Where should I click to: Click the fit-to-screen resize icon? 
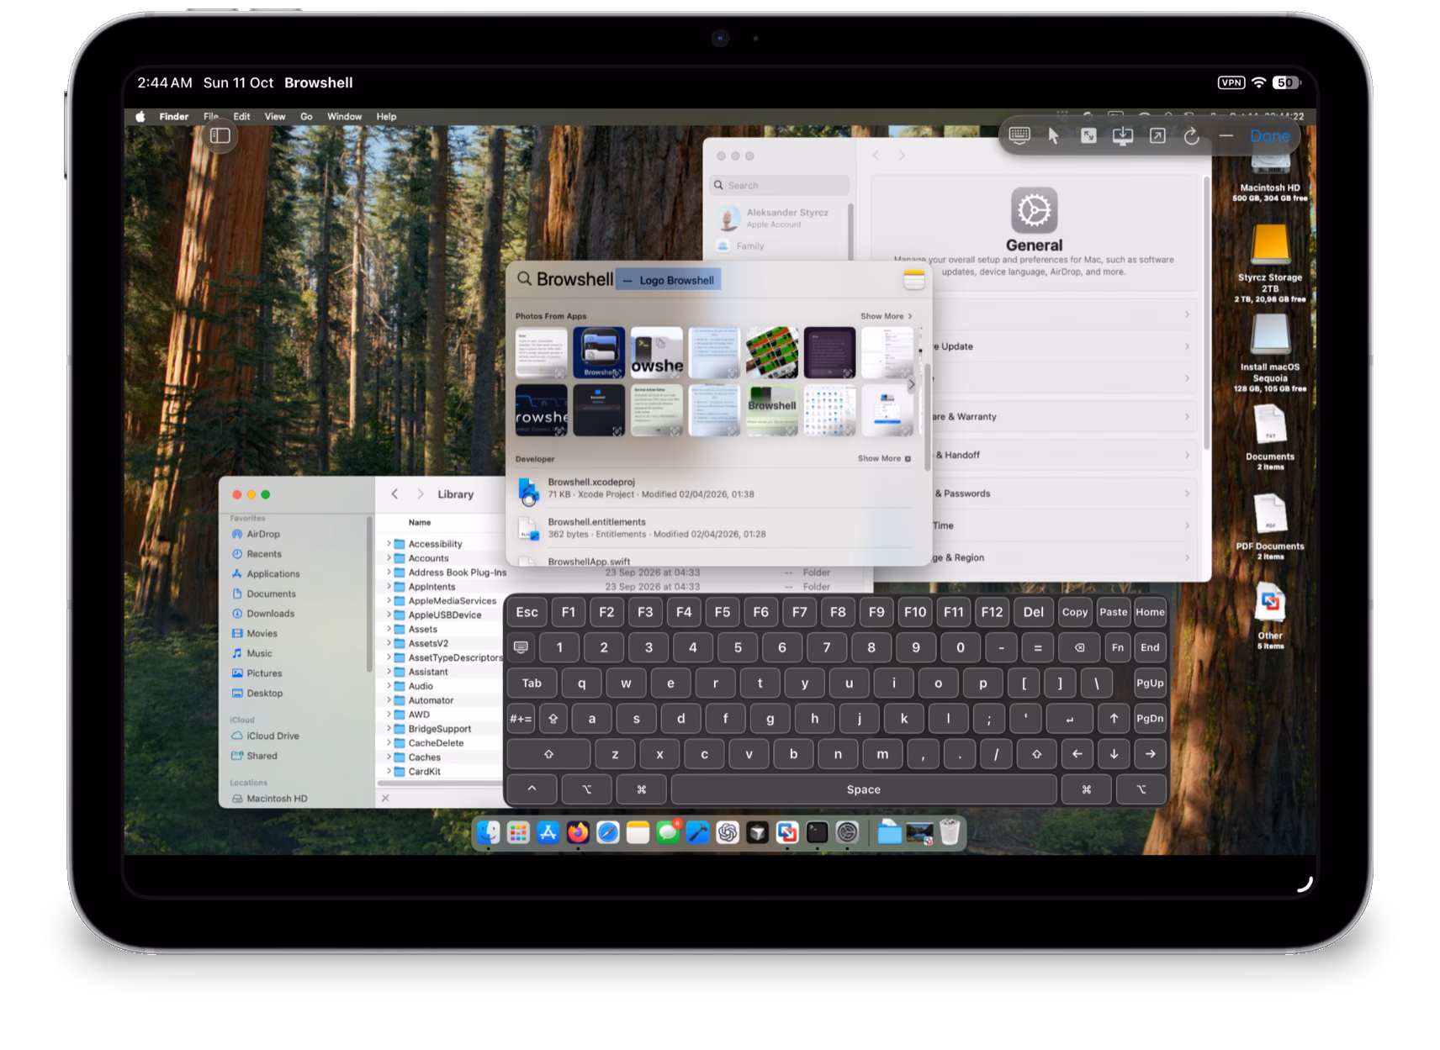click(1088, 135)
